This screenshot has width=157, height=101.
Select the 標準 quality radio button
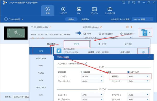(105, 72)
